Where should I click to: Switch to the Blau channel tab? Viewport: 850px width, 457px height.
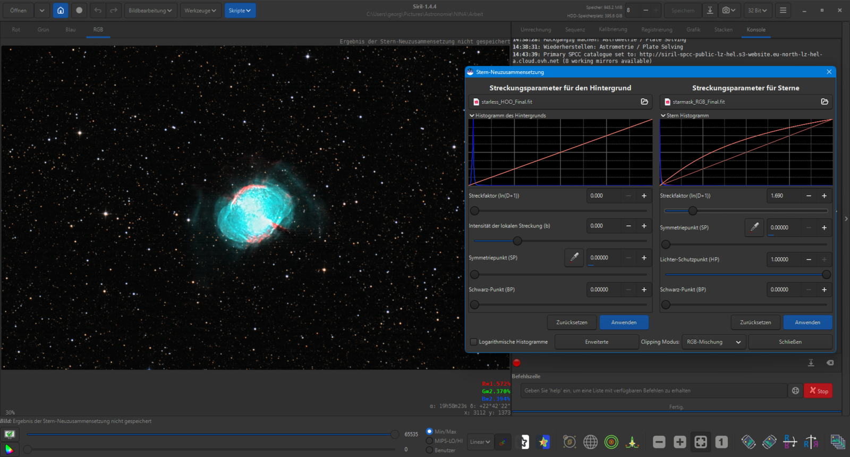(71, 30)
